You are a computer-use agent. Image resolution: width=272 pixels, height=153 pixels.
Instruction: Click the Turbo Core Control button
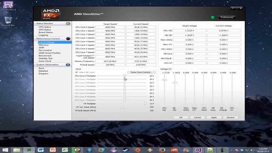[x=142, y=72]
